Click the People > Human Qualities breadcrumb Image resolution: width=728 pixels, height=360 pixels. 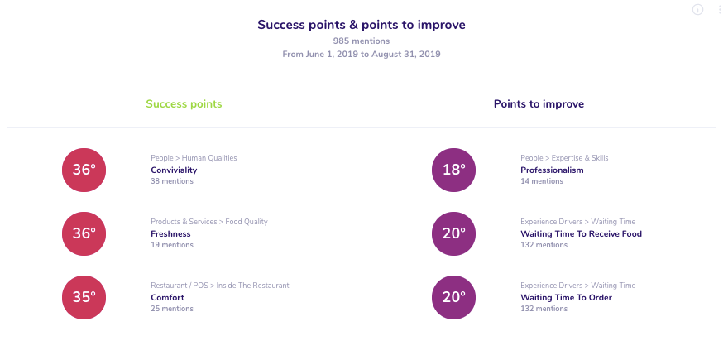click(194, 158)
